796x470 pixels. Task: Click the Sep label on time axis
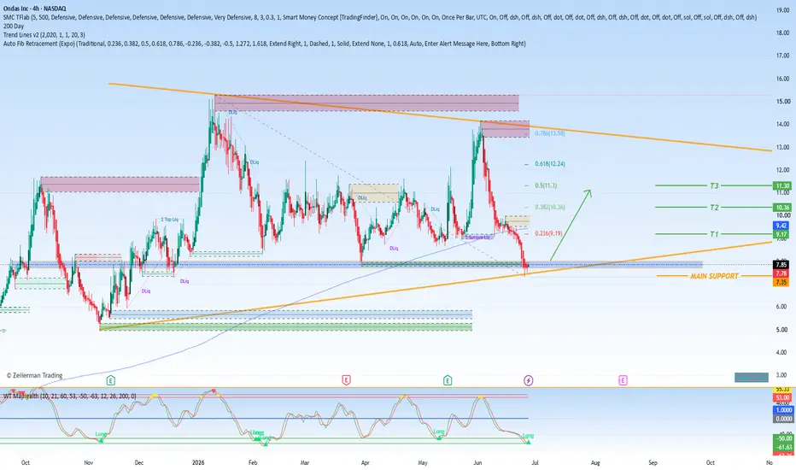[x=653, y=463]
